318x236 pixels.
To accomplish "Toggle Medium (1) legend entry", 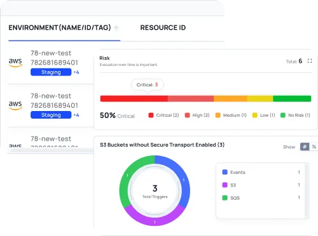I will pos(231,115).
